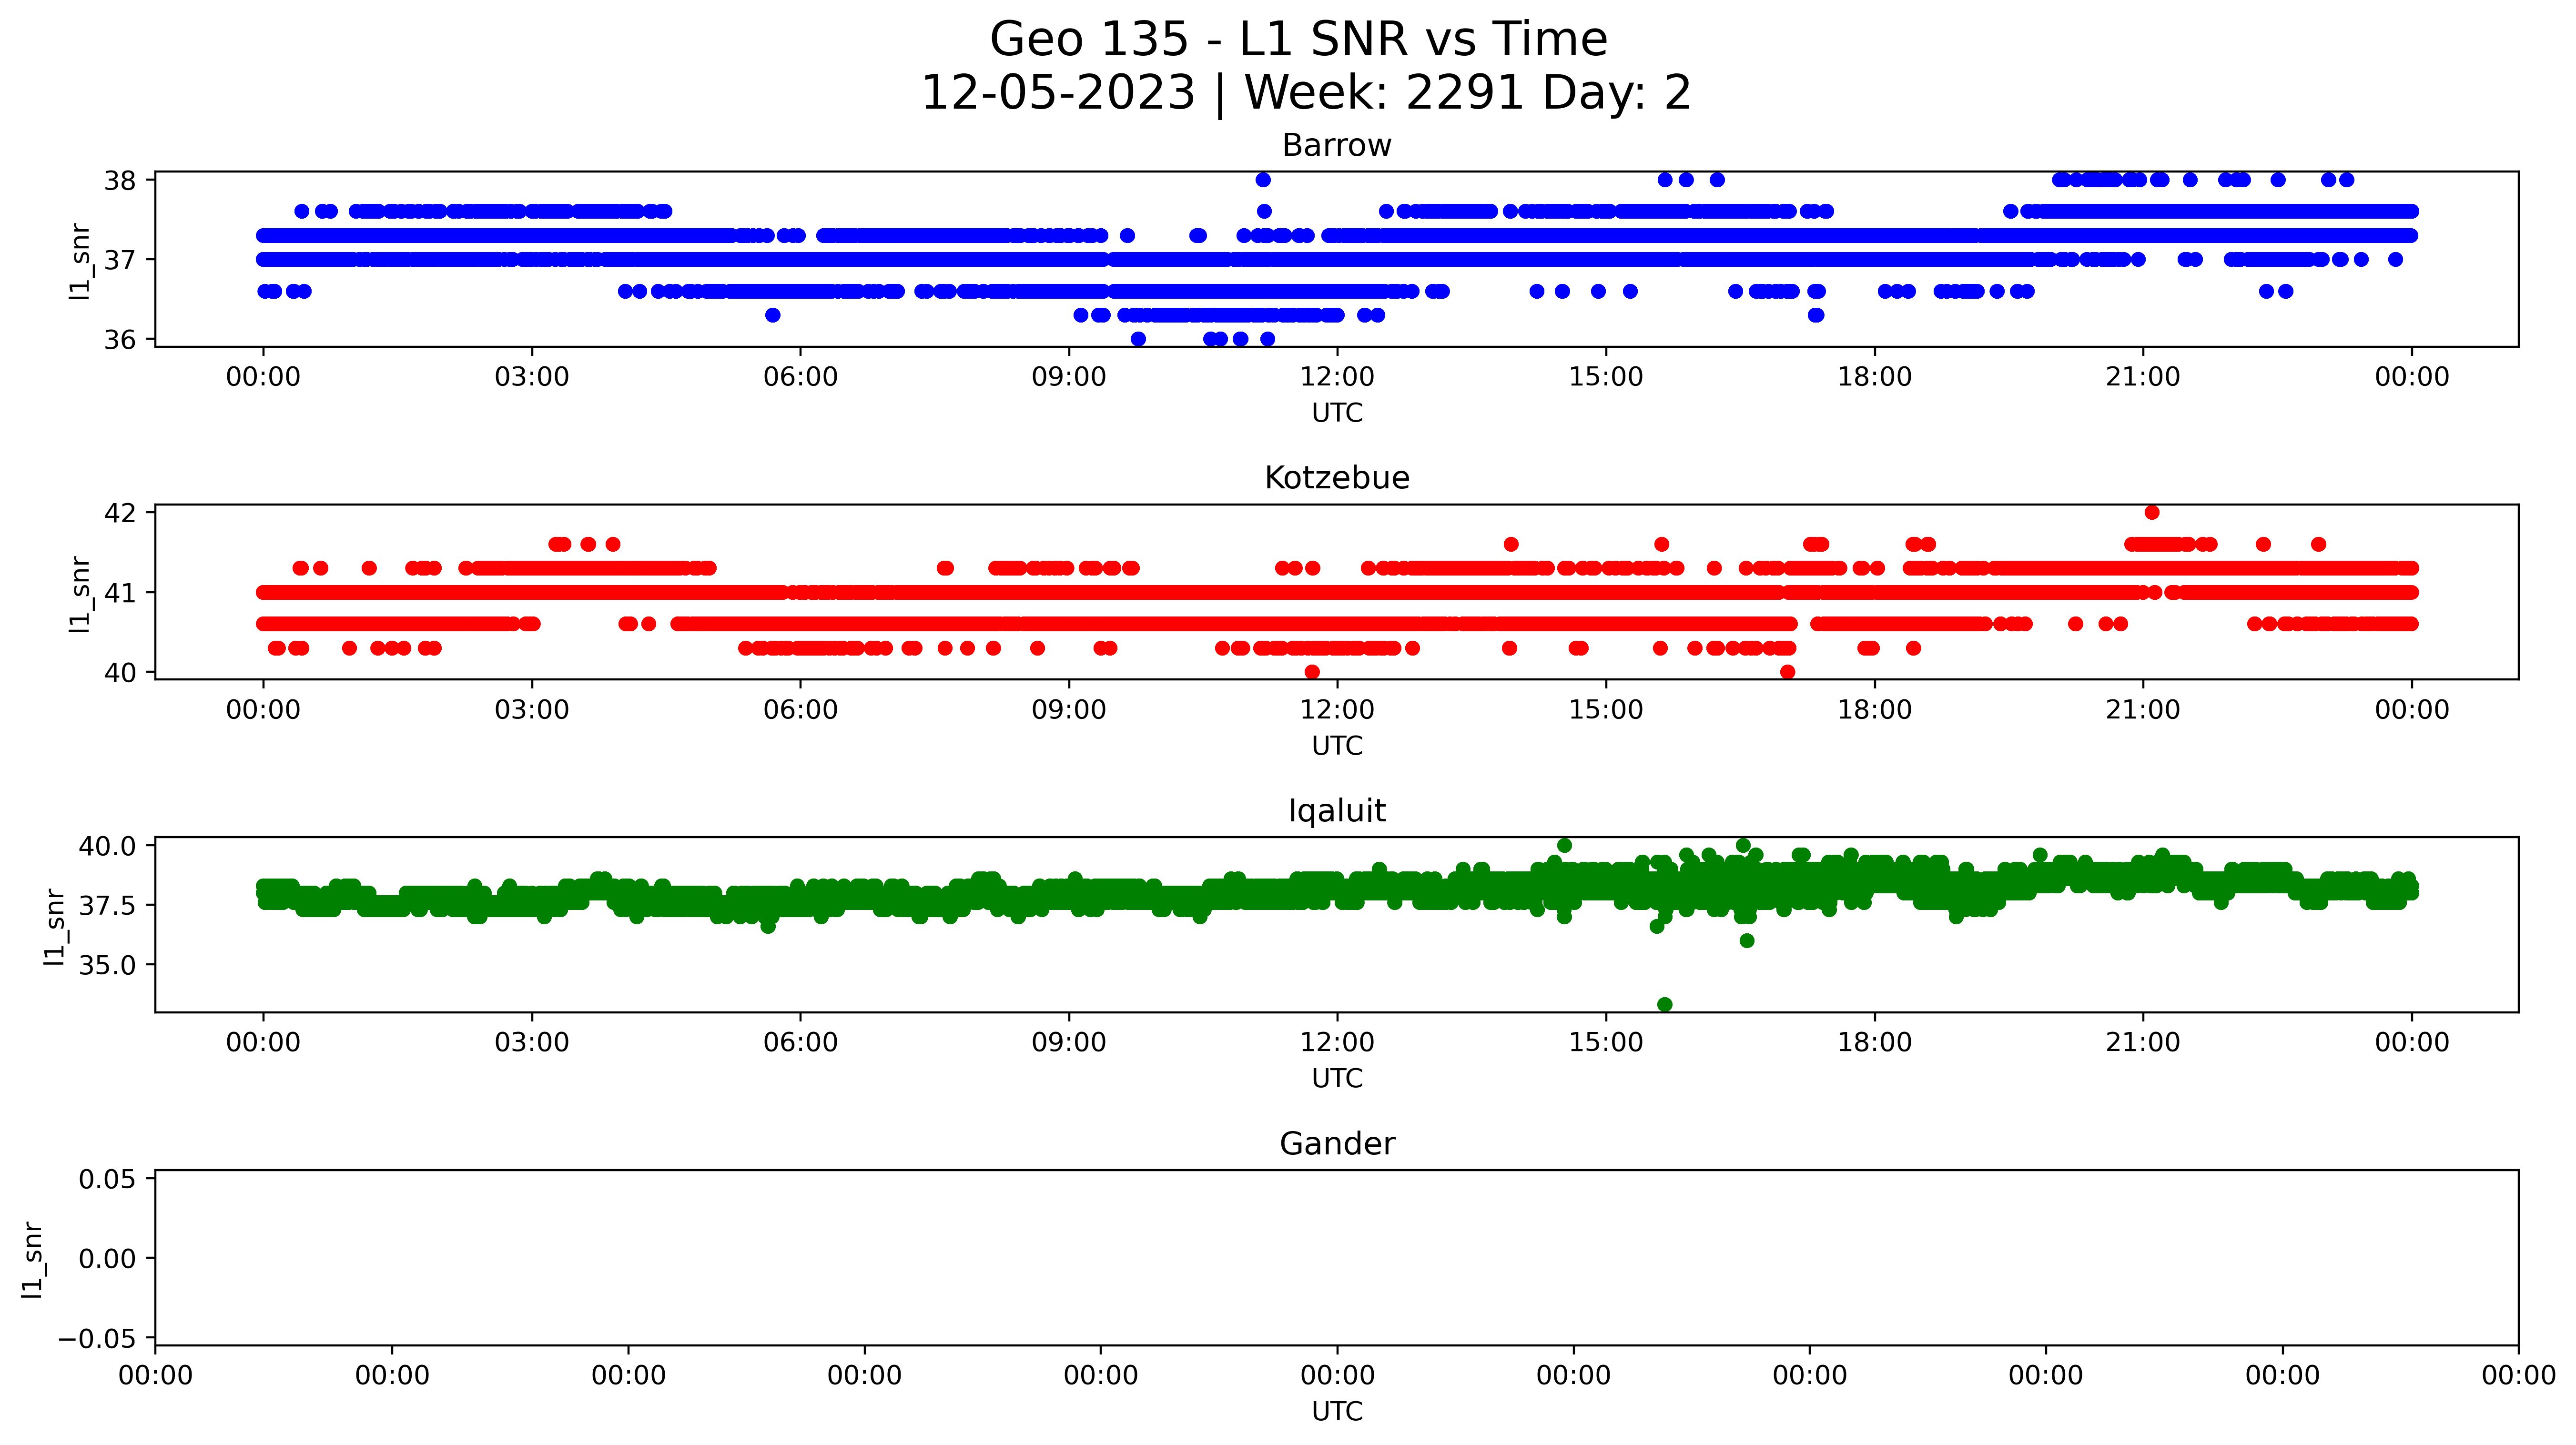Viewport: 2576px width, 1445px height.
Task: Click the UTC label under the Barrow plot
Action: (x=1337, y=413)
